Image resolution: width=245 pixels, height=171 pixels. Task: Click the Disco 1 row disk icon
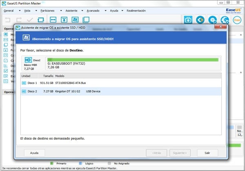[x=24, y=83]
